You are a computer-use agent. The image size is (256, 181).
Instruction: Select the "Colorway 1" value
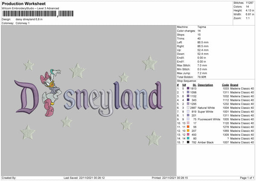(x=23, y=23)
